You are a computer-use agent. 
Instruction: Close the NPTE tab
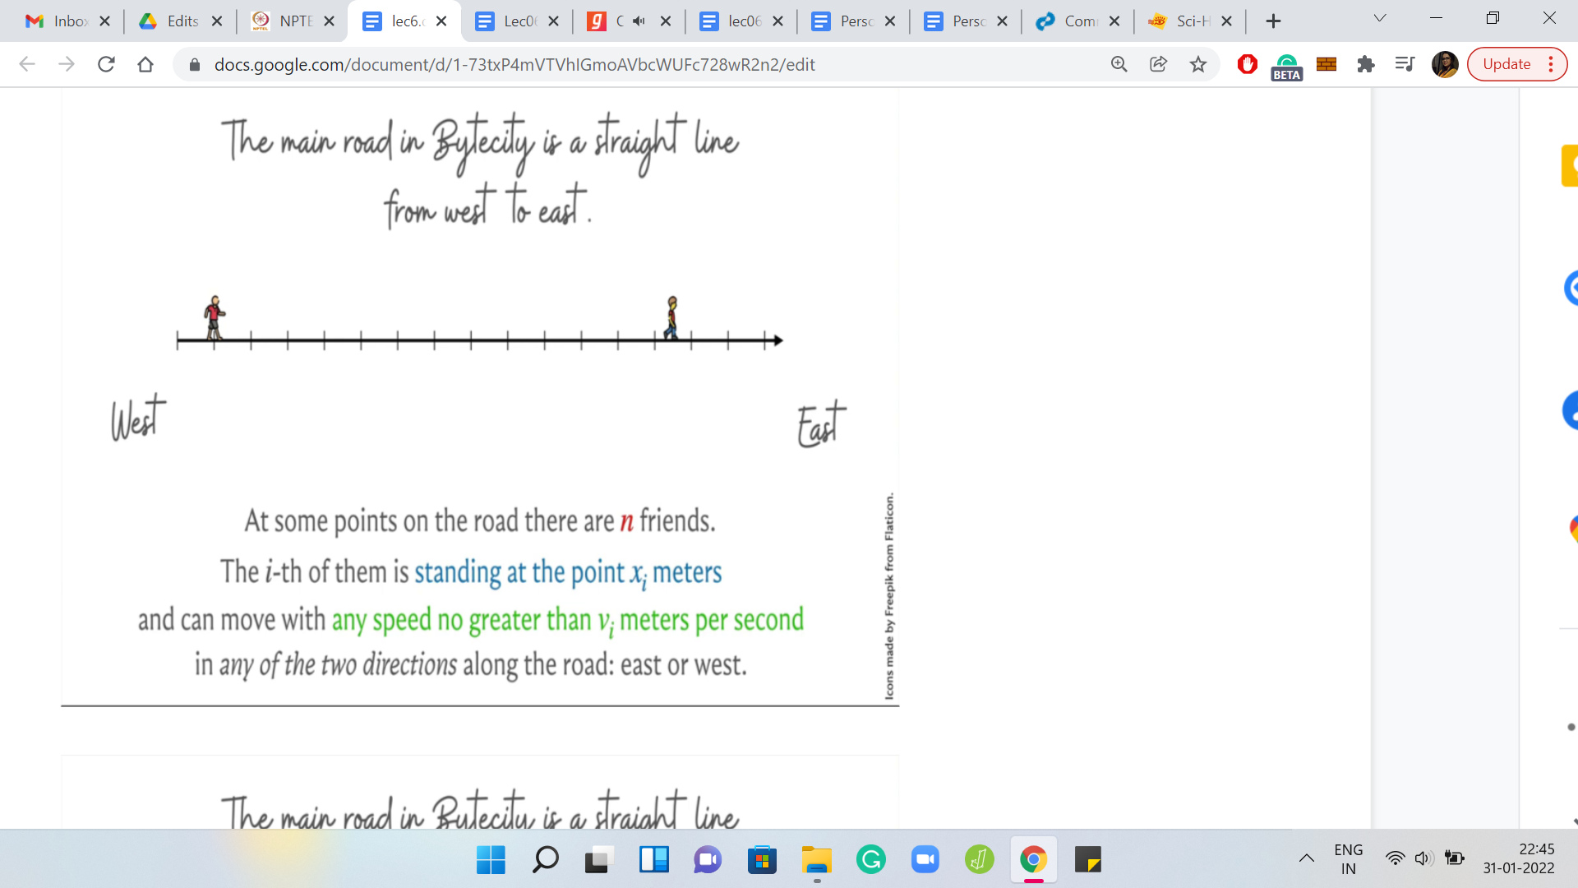[330, 21]
